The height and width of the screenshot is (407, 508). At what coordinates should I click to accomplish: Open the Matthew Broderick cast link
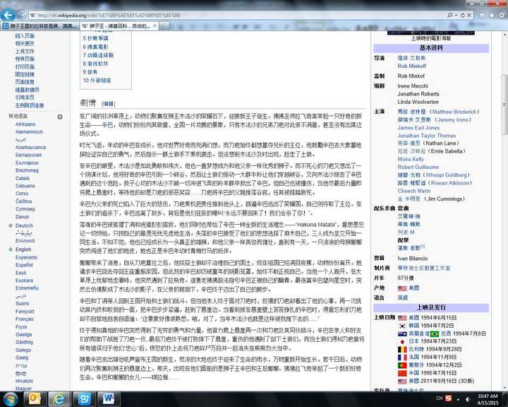point(454,112)
